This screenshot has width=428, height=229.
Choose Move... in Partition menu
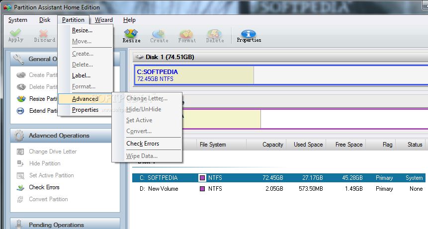coord(86,41)
